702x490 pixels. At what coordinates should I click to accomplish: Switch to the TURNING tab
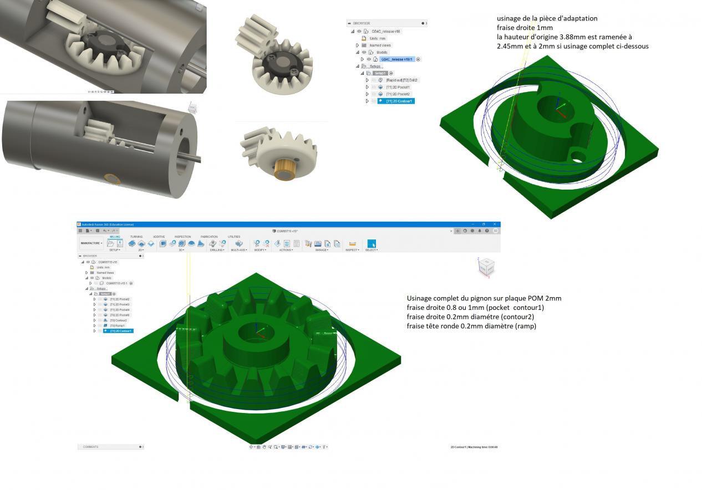(x=136, y=237)
